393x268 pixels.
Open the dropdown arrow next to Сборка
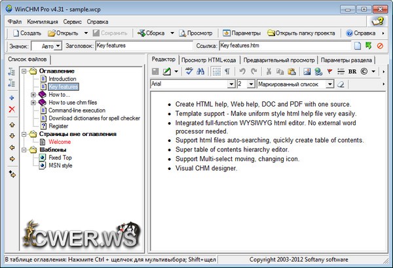pos(172,33)
